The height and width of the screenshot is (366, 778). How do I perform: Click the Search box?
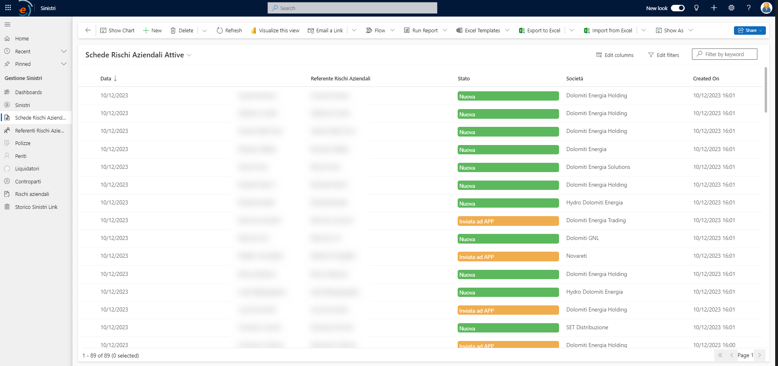[352, 8]
